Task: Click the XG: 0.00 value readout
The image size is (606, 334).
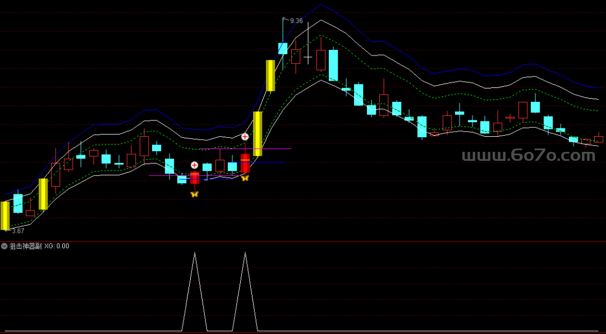Action: tap(57, 246)
